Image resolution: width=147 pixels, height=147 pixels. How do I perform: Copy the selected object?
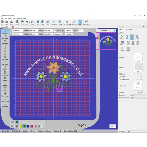pyautogui.click(x=38, y=22)
